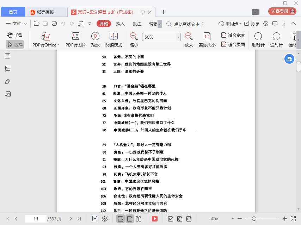Activate the Select (选择) tool
The width and height of the screenshot is (301, 225).
click(15, 44)
